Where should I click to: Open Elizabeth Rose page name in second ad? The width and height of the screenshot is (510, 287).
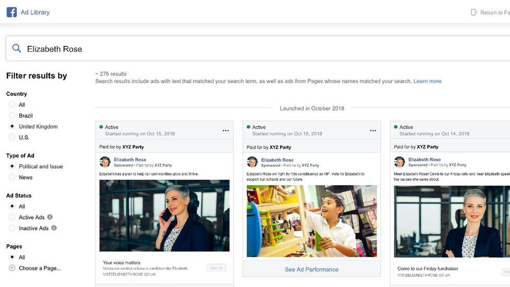tap(277, 160)
